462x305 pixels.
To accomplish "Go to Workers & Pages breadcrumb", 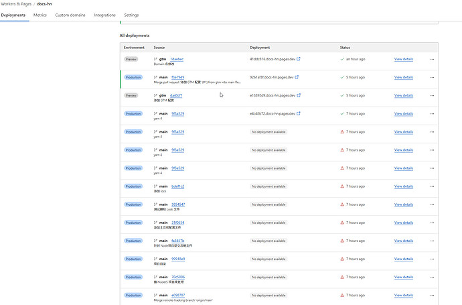I will point(16,4).
